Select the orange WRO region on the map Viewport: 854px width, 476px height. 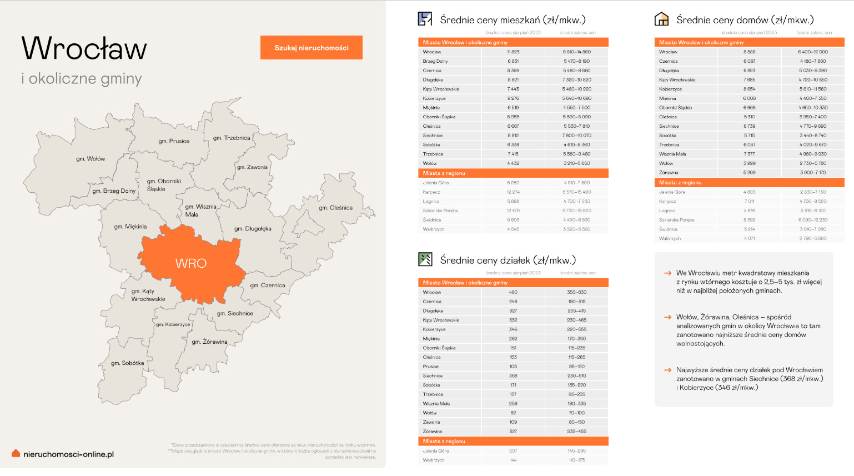click(191, 263)
